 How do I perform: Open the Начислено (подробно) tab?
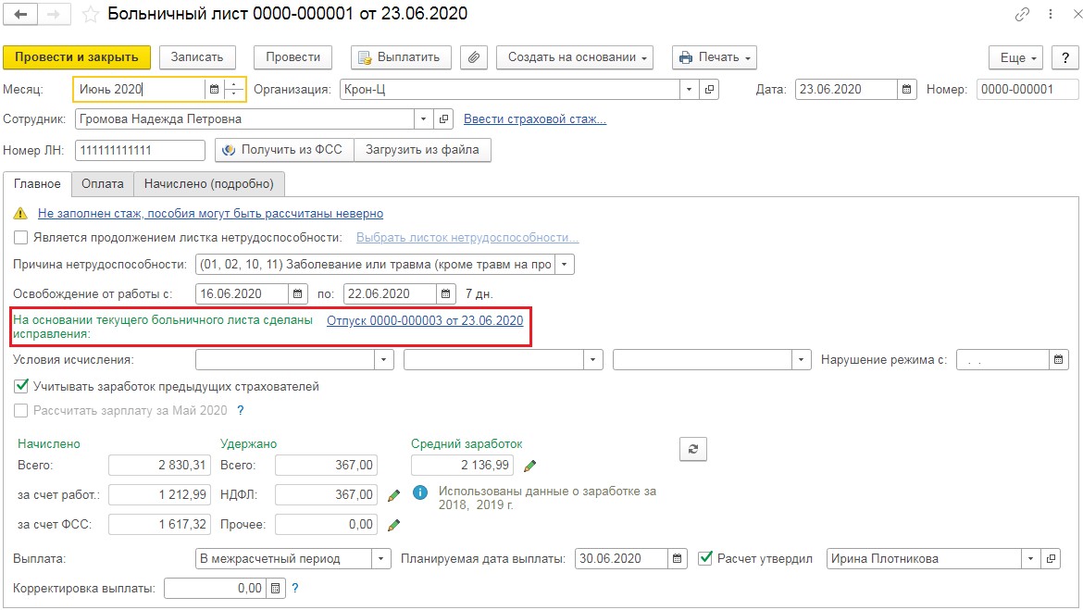[209, 183]
